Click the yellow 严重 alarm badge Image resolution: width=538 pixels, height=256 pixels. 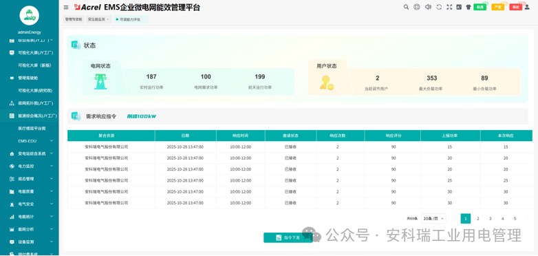coord(497,7)
